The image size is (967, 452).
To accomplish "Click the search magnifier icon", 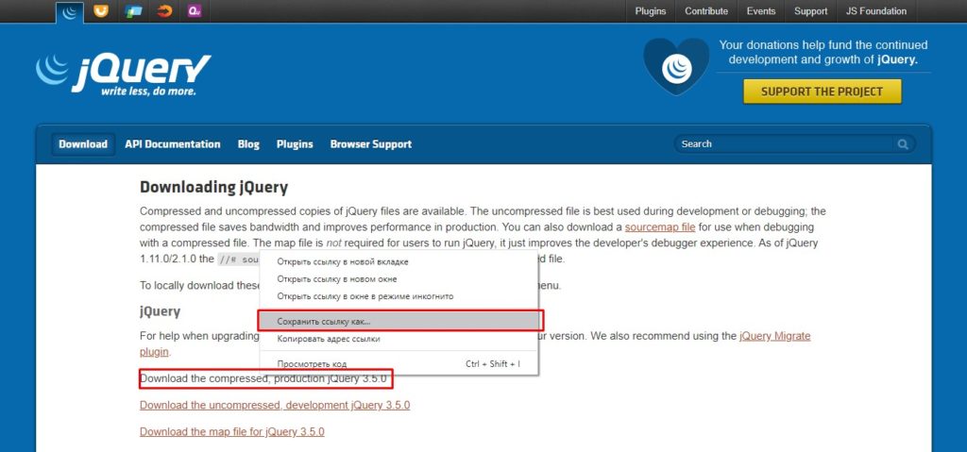I will [903, 144].
